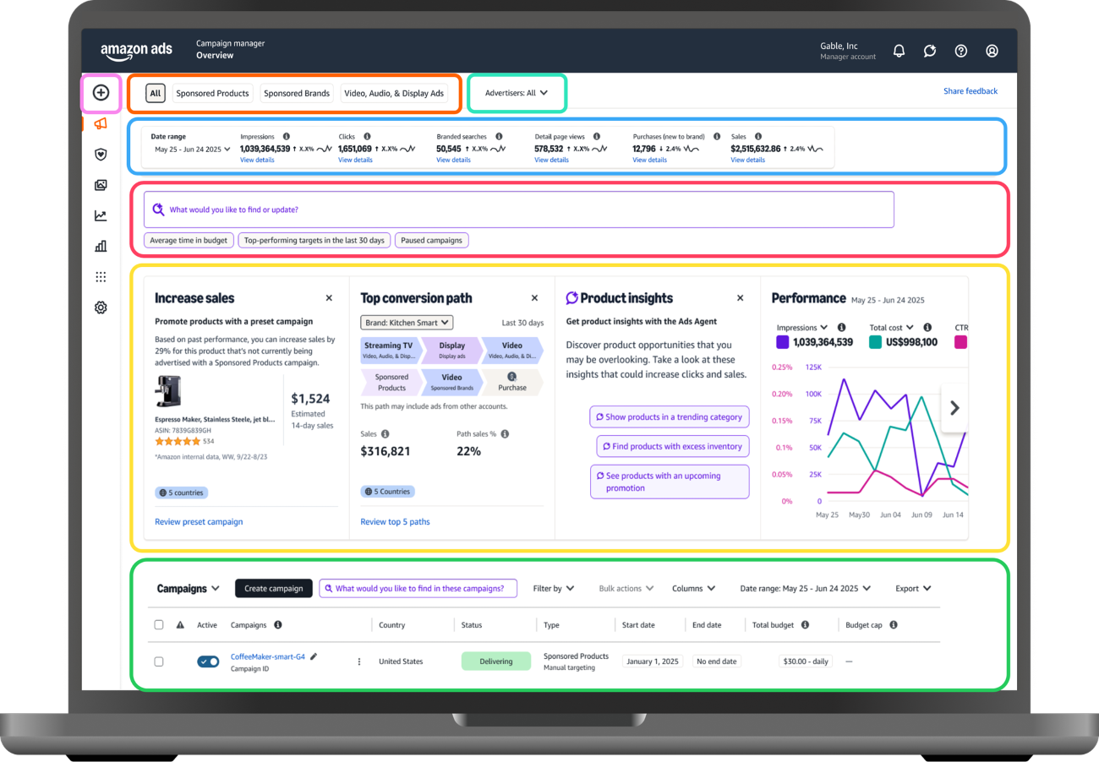Click the help question mark icon
1099x762 pixels.
pos(960,51)
